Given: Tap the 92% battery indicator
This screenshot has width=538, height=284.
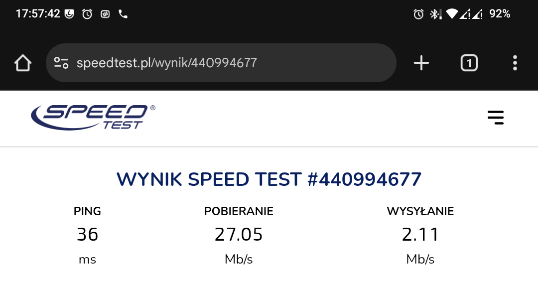Looking at the screenshot, I should (500, 14).
